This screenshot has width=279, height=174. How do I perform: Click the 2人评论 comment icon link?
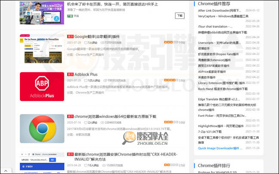coord(90,122)
